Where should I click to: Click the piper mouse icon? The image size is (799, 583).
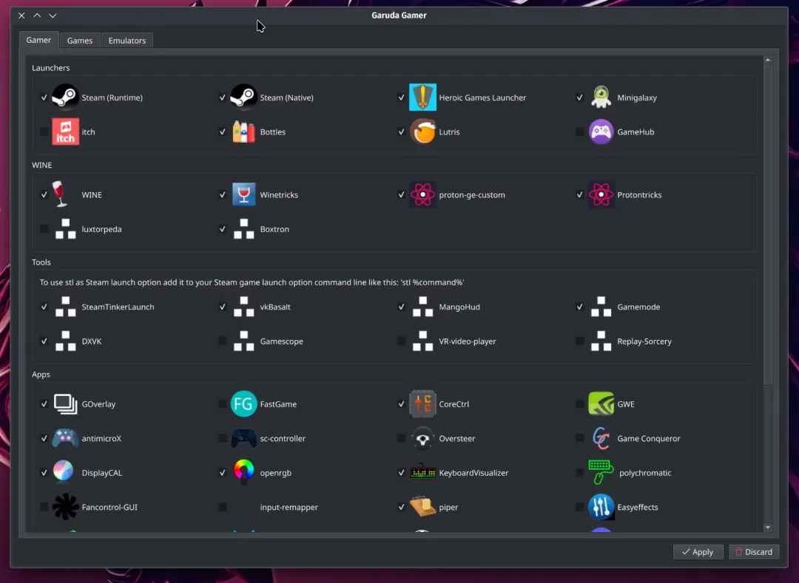click(422, 507)
